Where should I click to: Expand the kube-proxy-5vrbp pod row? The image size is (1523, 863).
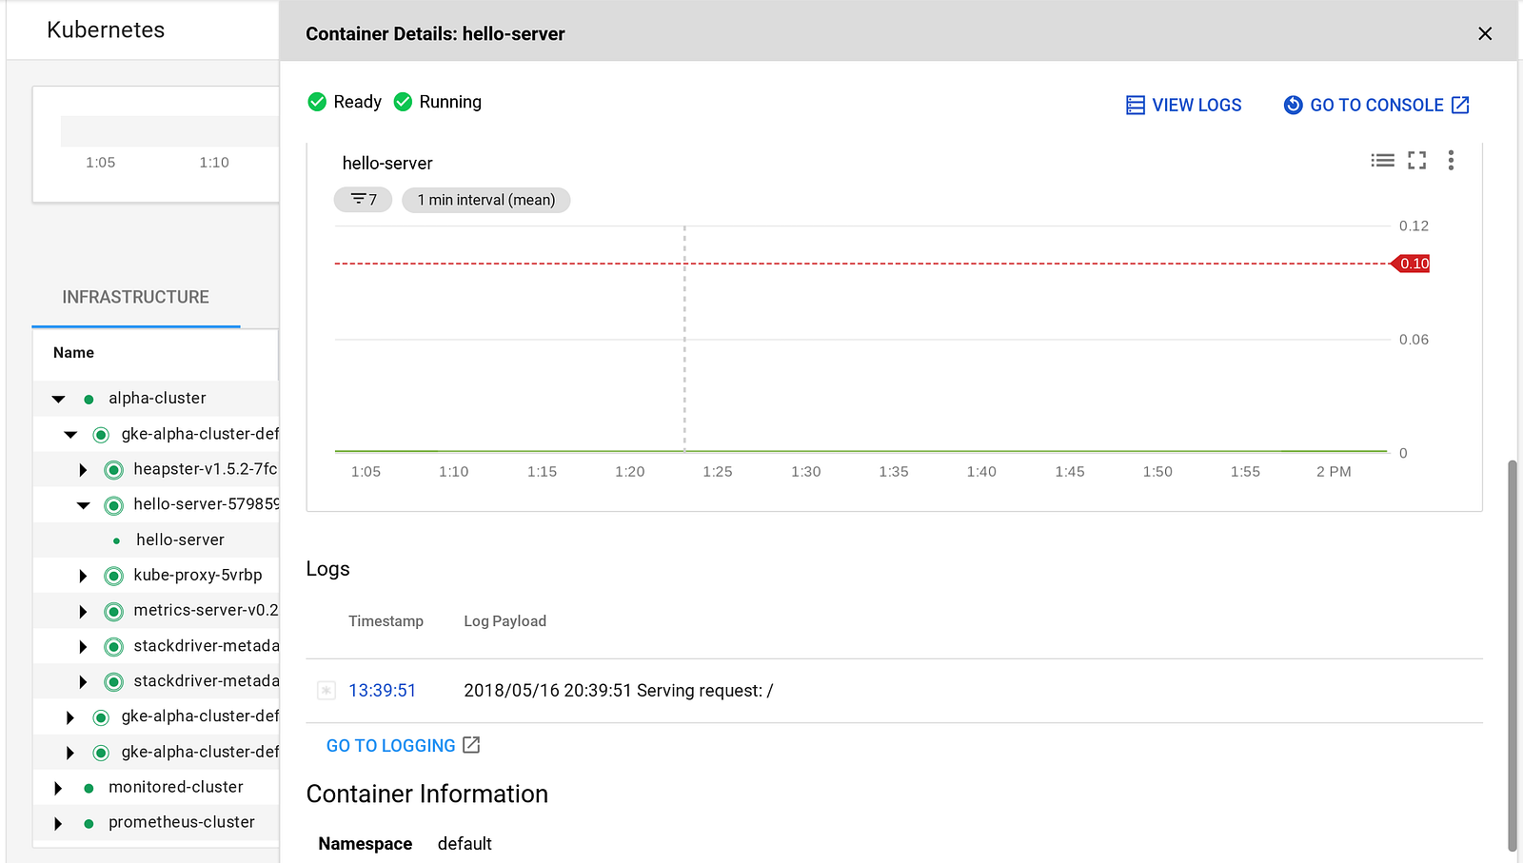[x=83, y=576]
